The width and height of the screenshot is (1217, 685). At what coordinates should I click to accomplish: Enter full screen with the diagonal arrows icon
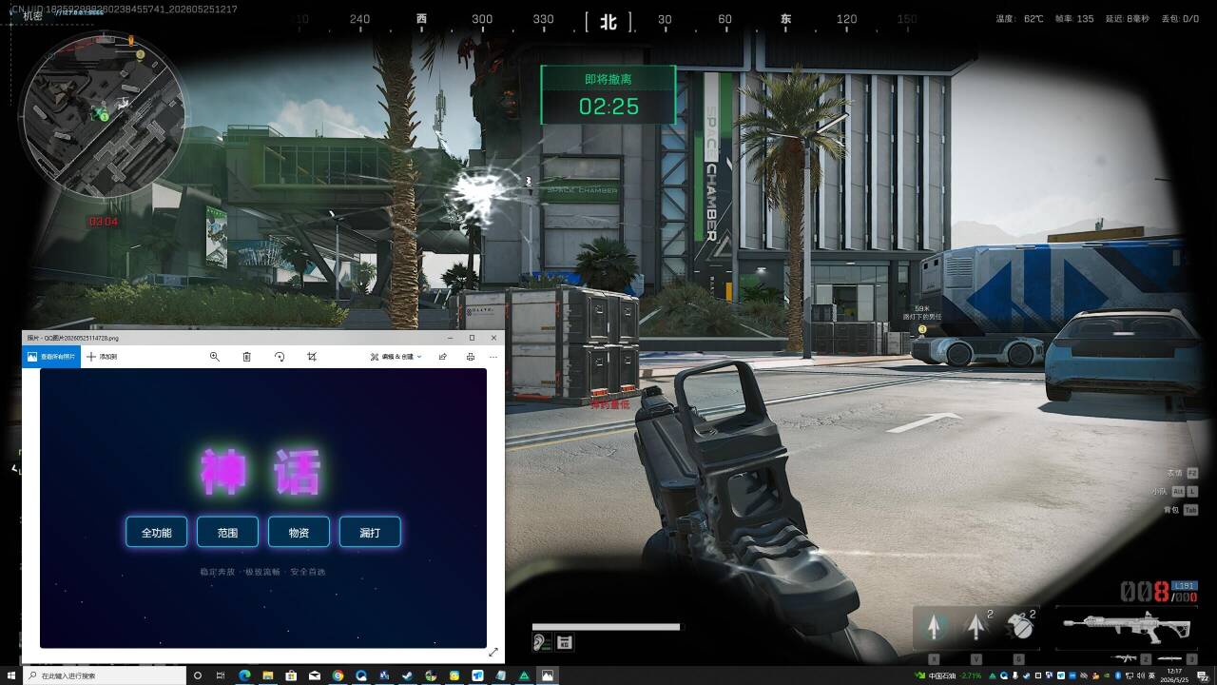click(x=493, y=652)
